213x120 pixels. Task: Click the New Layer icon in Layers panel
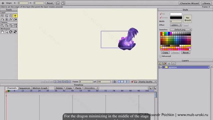(x=160, y=64)
